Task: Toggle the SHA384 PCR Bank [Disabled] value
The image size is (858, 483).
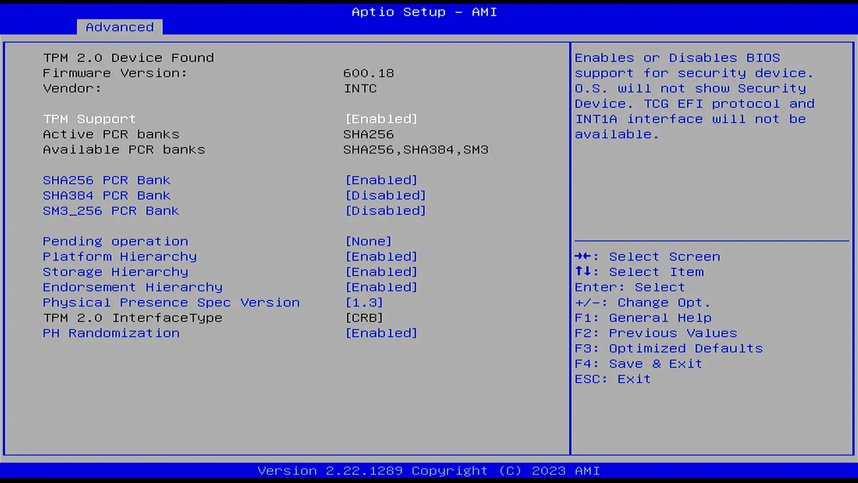Action: click(x=386, y=195)
